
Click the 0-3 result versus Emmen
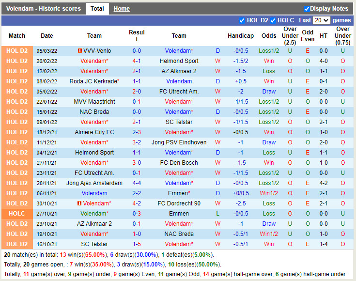137,214
